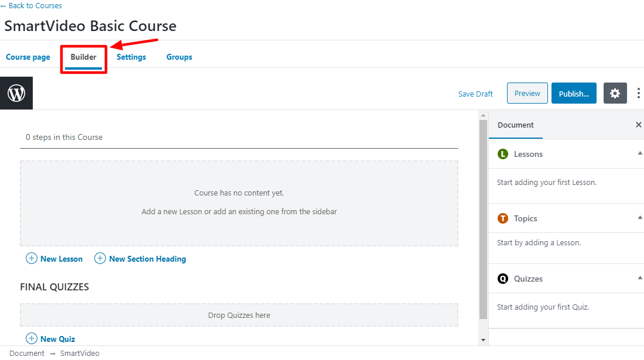Click the plus icon beside New Lesson

pyautogui.click(x=32, y=259)
